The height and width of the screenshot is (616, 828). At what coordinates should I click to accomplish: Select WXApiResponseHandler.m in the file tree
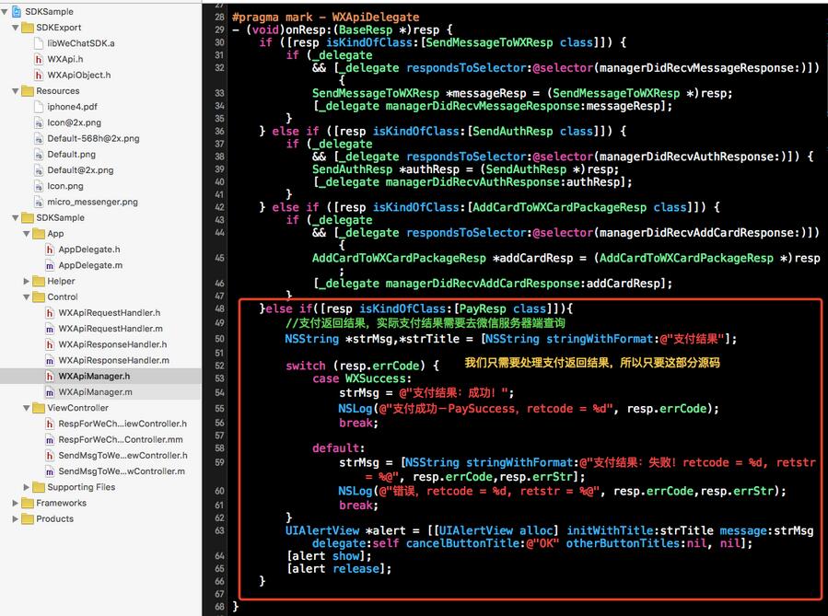[113, 360]
